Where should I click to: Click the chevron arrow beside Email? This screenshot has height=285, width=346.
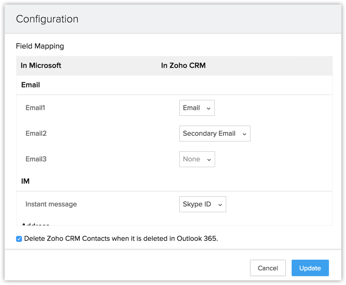209,109
